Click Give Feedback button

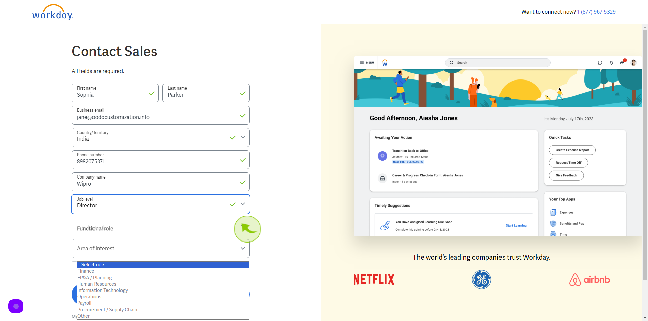pyautogui.click(x=566, y=175)
